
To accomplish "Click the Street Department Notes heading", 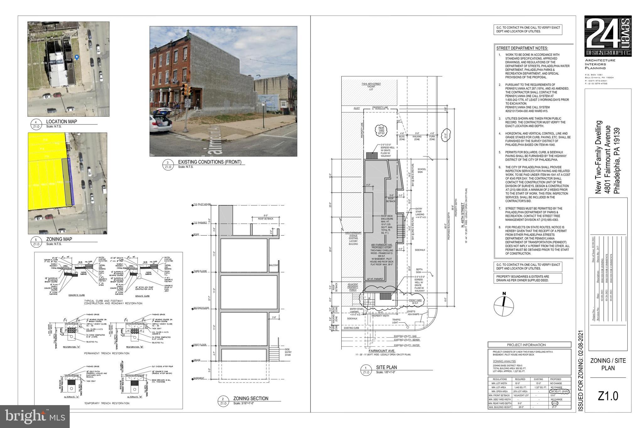I will (x=522, y=48).
